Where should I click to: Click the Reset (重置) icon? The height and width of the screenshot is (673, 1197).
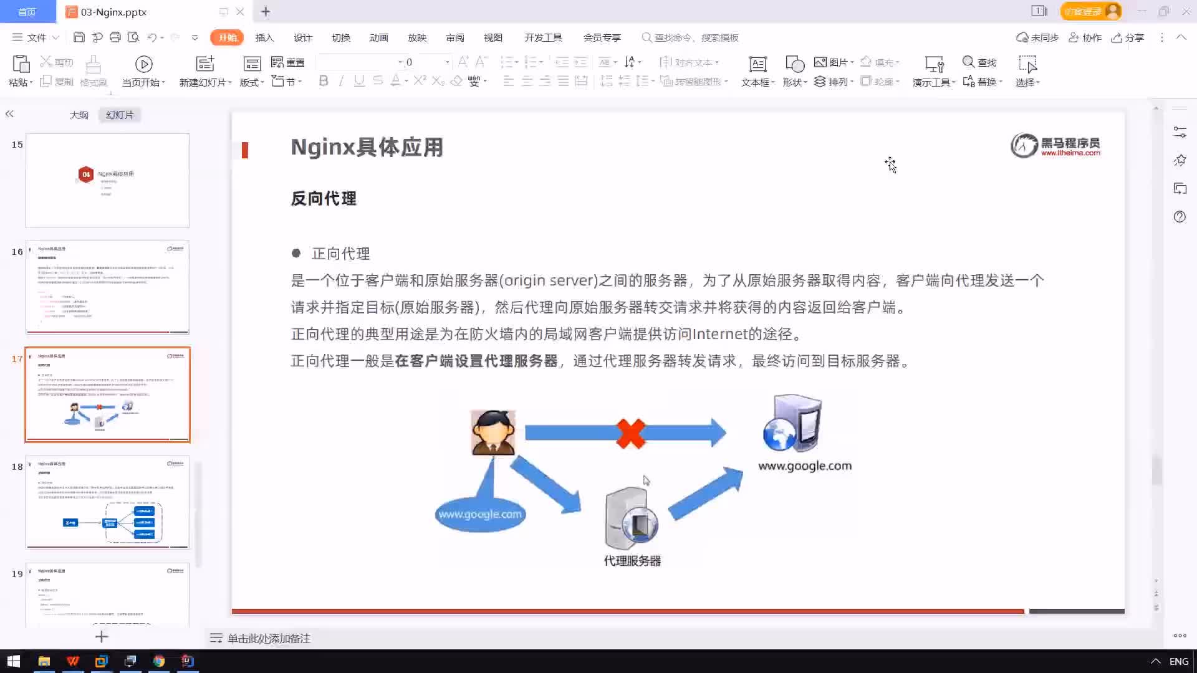[277, 62]
